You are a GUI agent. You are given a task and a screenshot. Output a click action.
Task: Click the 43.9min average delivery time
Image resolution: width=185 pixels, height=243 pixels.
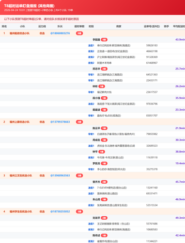(x=180, y=39)
